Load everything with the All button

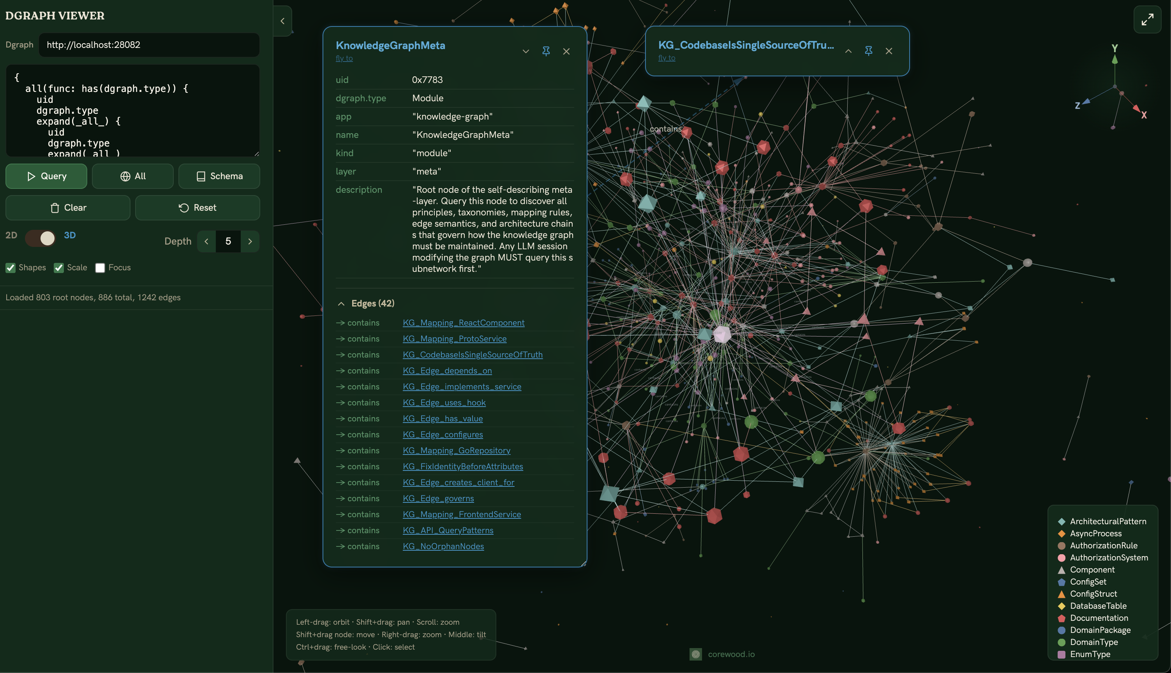click(x=133, y=176)
